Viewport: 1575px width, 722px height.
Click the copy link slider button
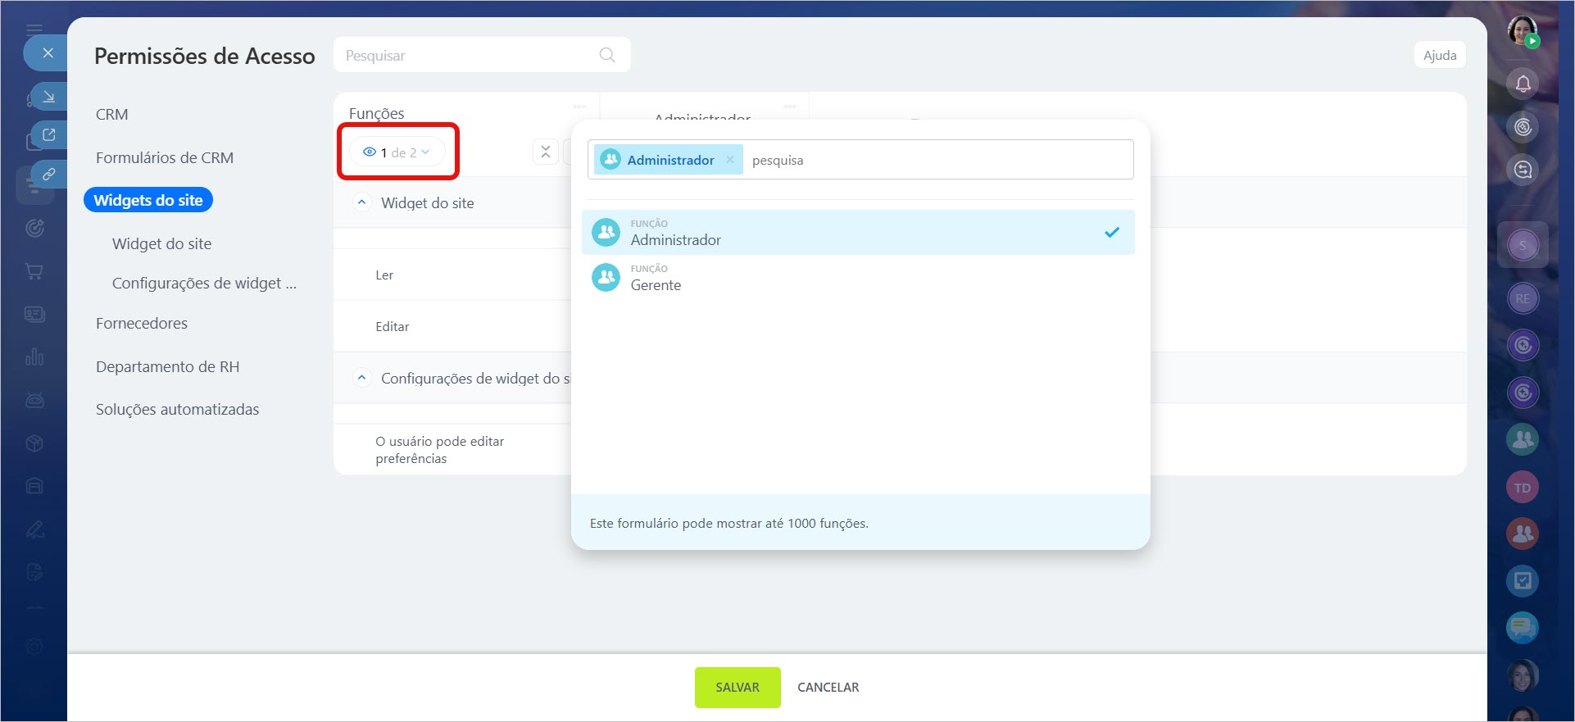coord(49,174)
